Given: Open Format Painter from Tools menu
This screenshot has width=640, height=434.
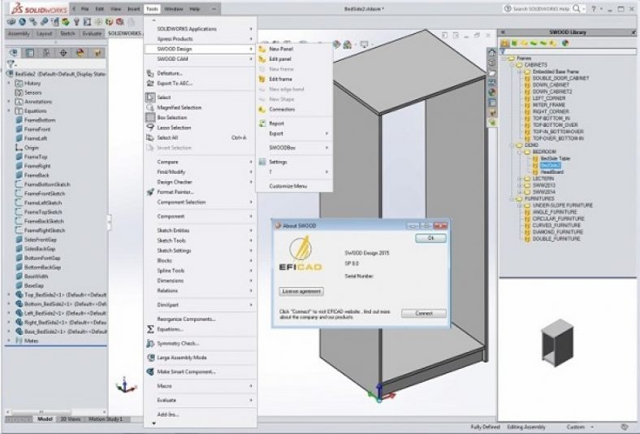Looking at the screenshot, I should [175, 192].
